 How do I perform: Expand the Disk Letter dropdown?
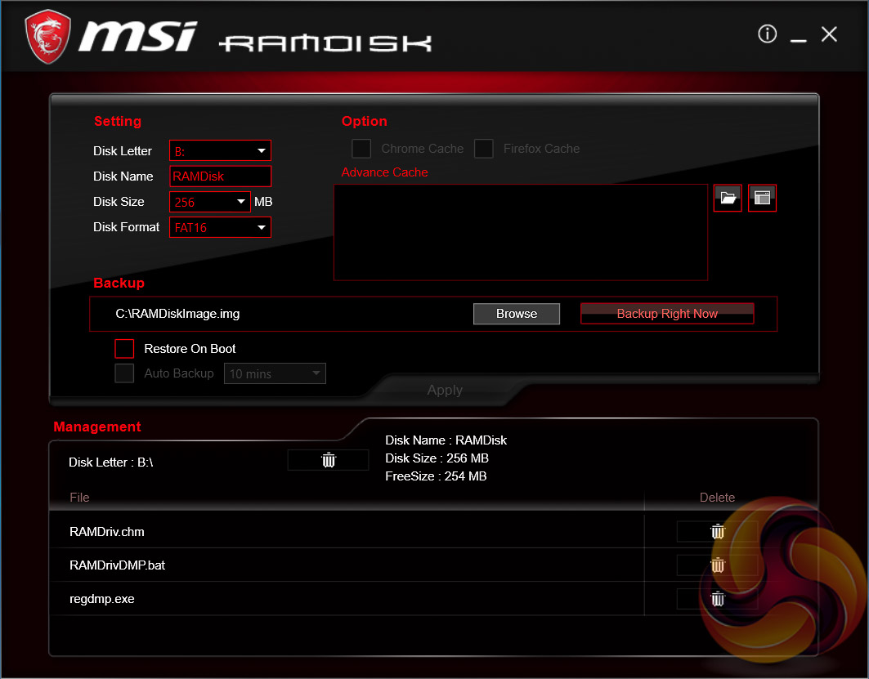point(220,150)
